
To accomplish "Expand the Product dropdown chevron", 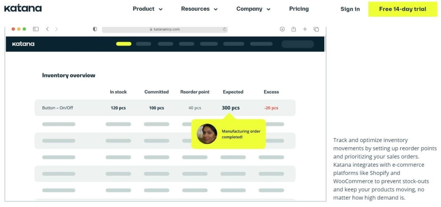I will (x=161, y=9).
